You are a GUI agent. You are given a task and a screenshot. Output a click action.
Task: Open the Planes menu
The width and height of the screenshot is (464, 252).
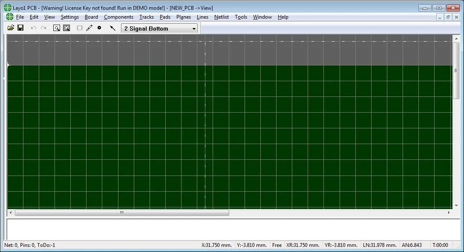tap(183, 17)
